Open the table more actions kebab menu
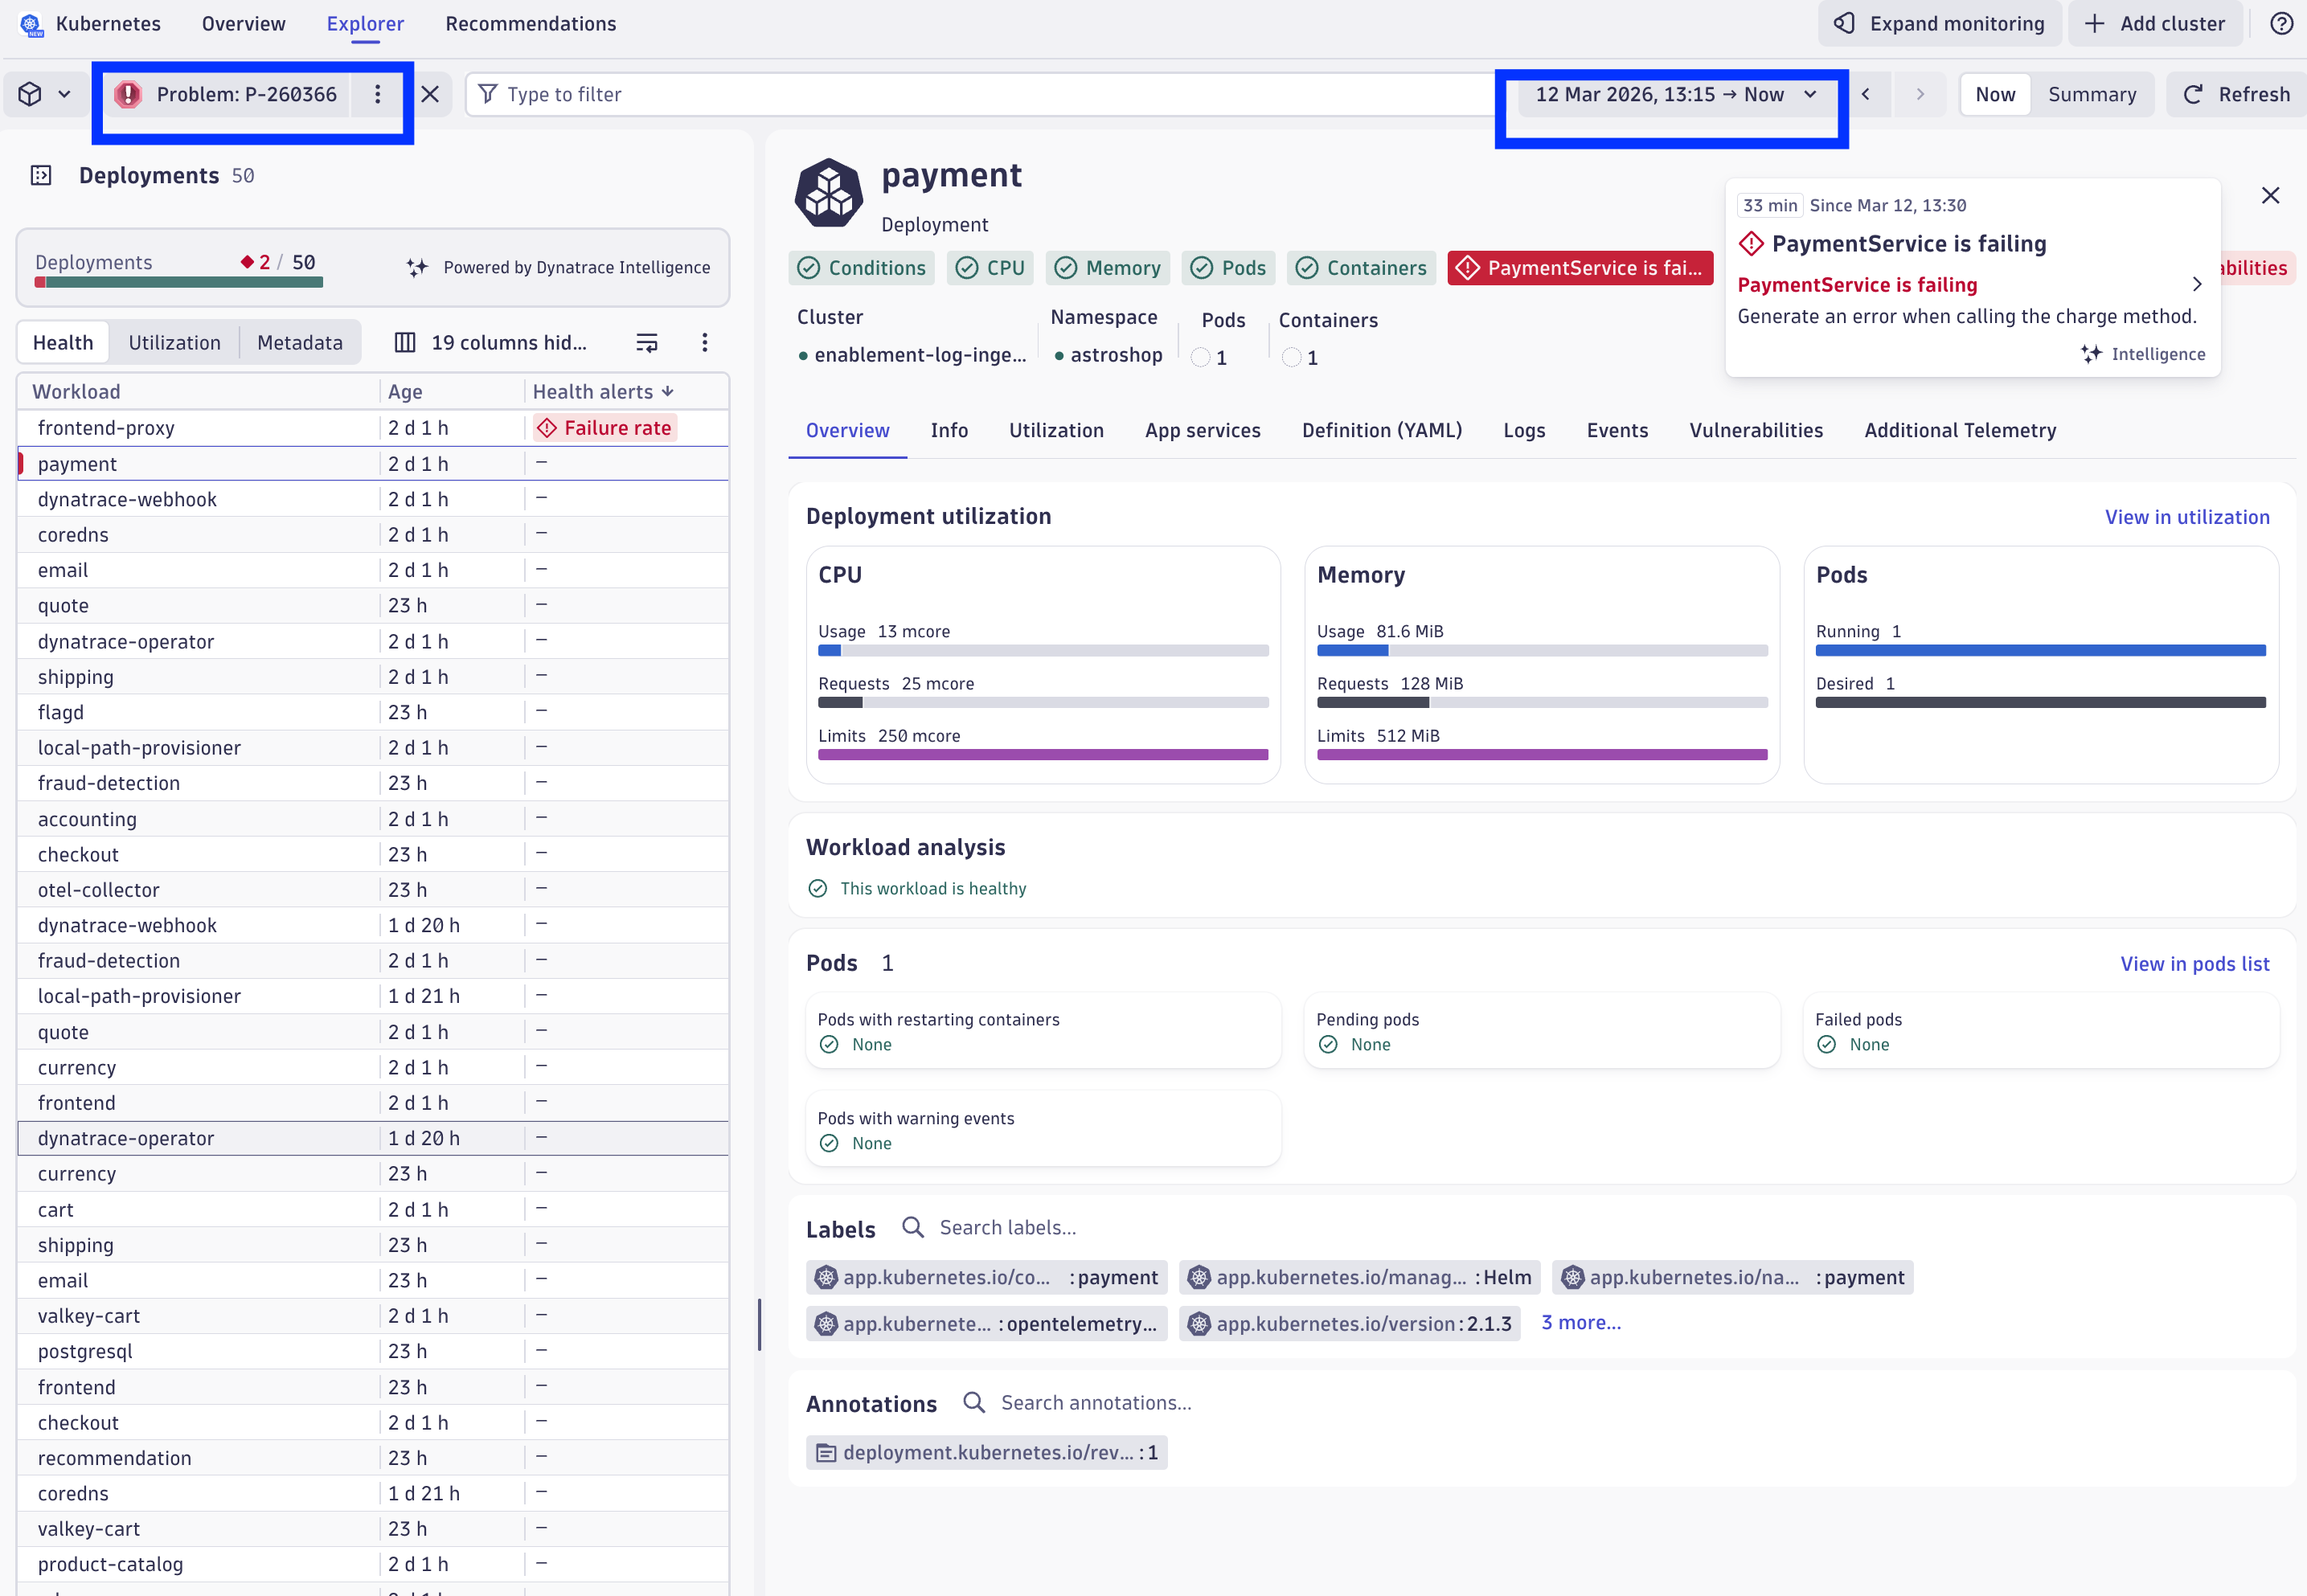This screenshot has width=2307, height=1596. (x=705, y=343)
